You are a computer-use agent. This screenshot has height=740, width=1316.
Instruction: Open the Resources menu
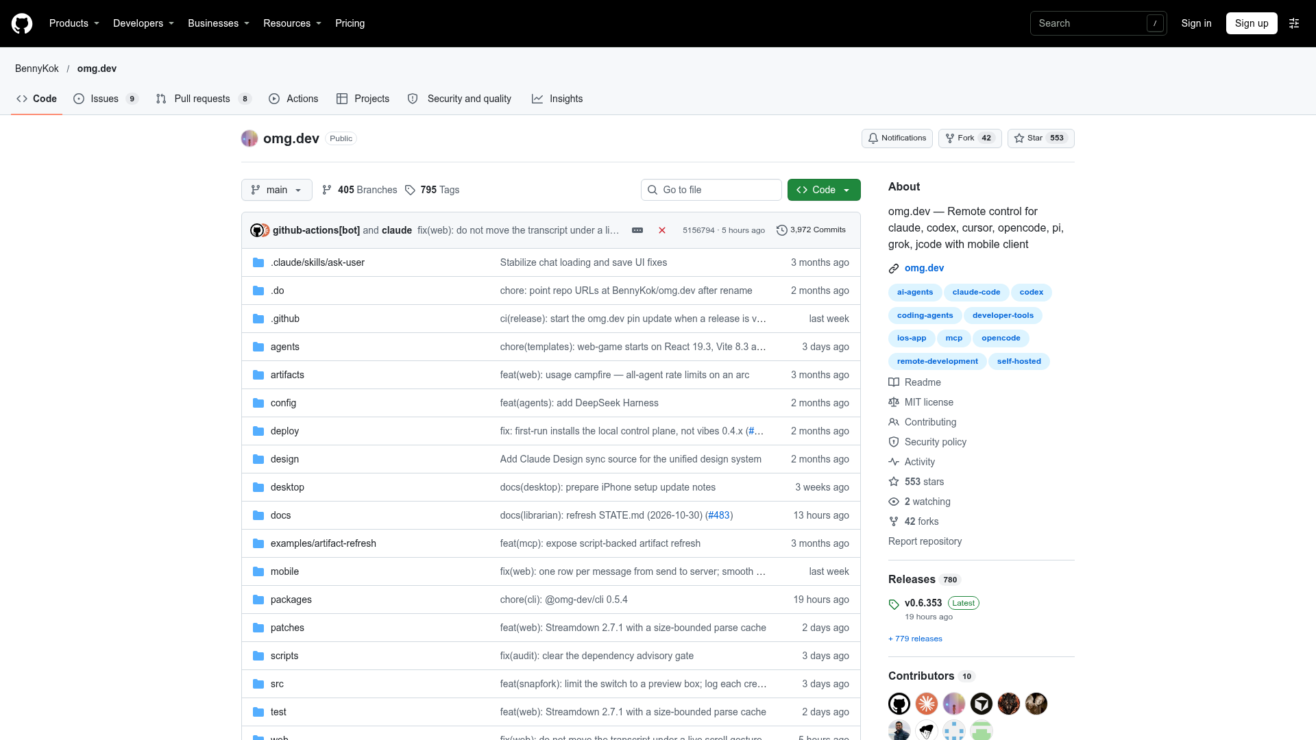click(292, 23)
